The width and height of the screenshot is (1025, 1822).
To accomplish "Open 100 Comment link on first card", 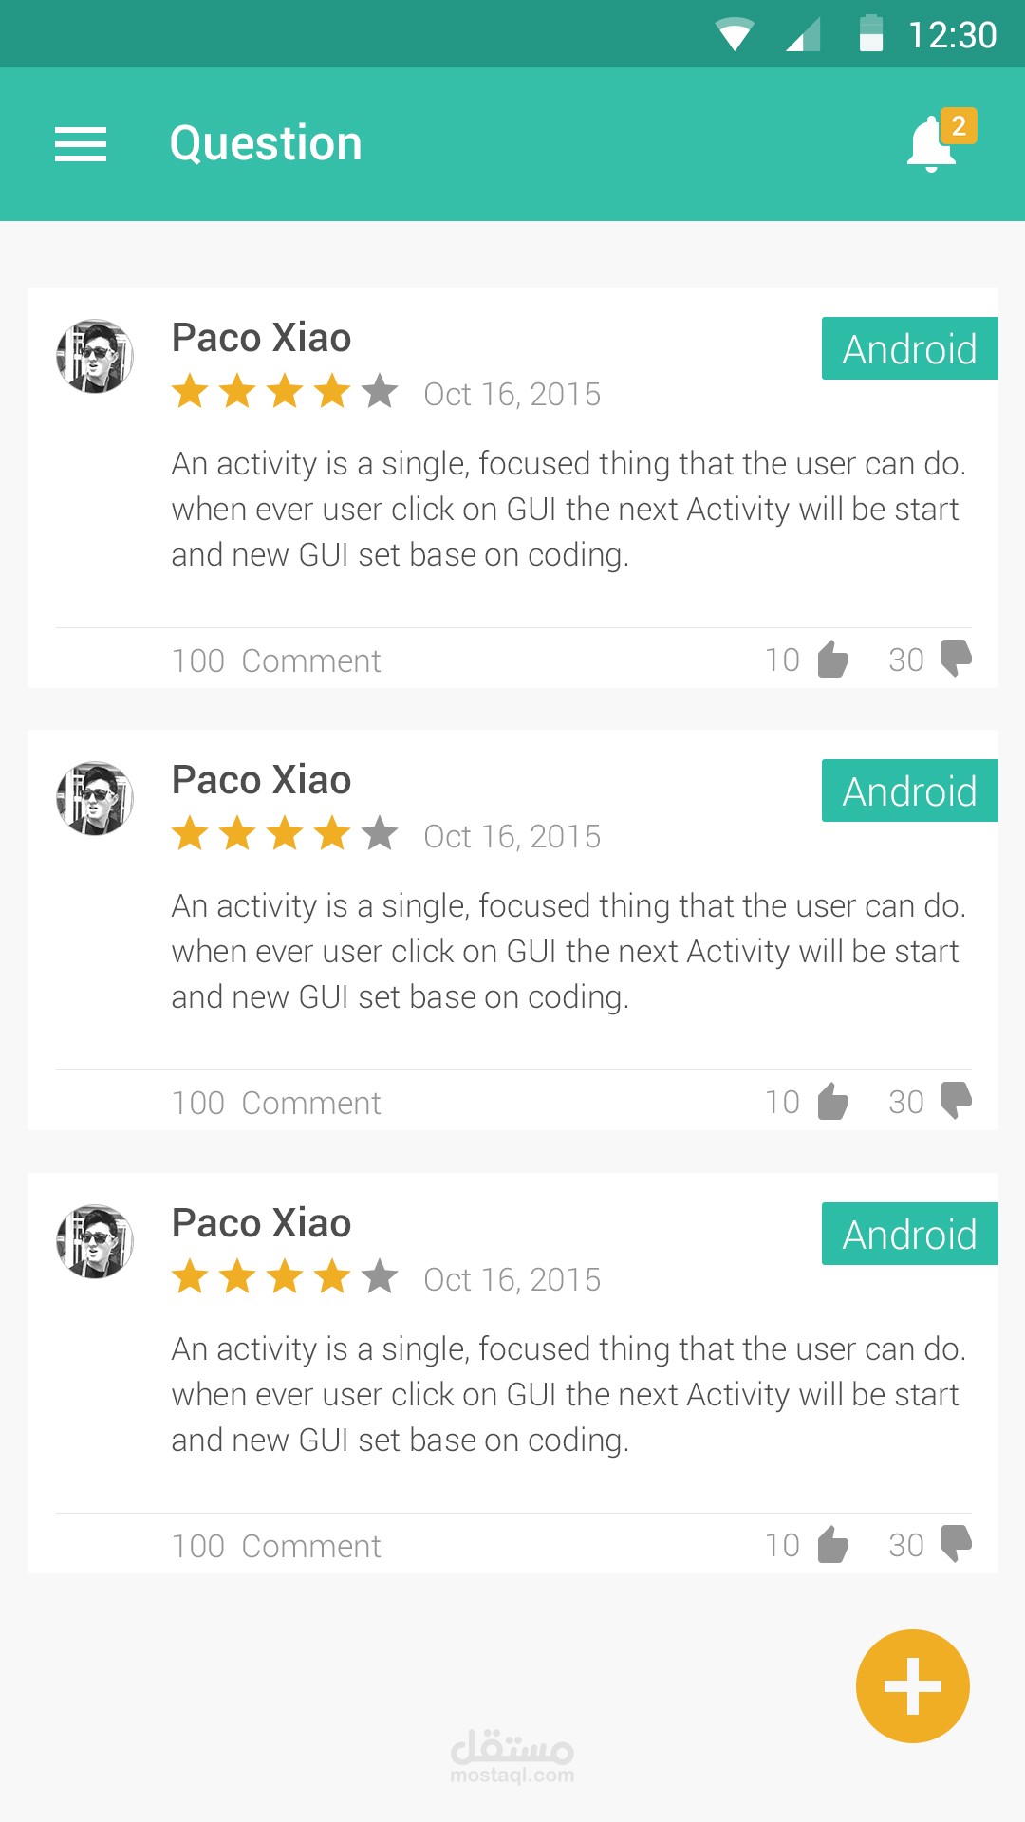I will (x=276, y=660).
